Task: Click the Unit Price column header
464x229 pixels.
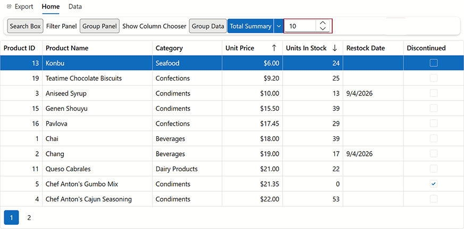Action: click(252, 48)
